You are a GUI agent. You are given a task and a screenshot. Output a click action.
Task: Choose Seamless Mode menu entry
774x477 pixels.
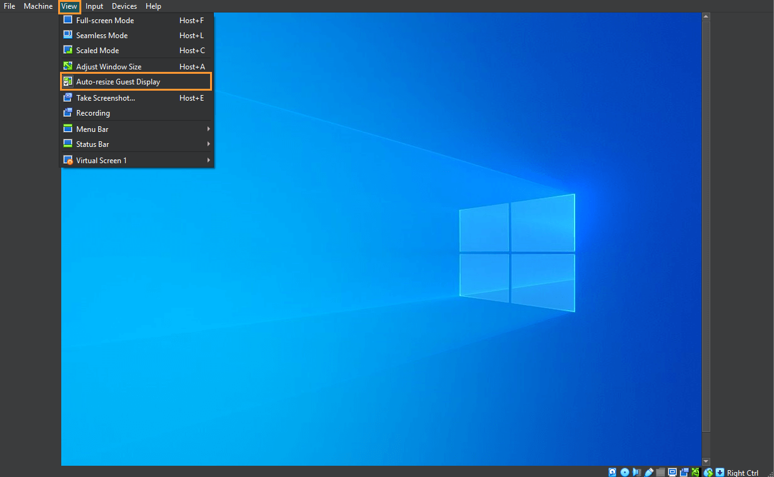(x=136, y=36)
